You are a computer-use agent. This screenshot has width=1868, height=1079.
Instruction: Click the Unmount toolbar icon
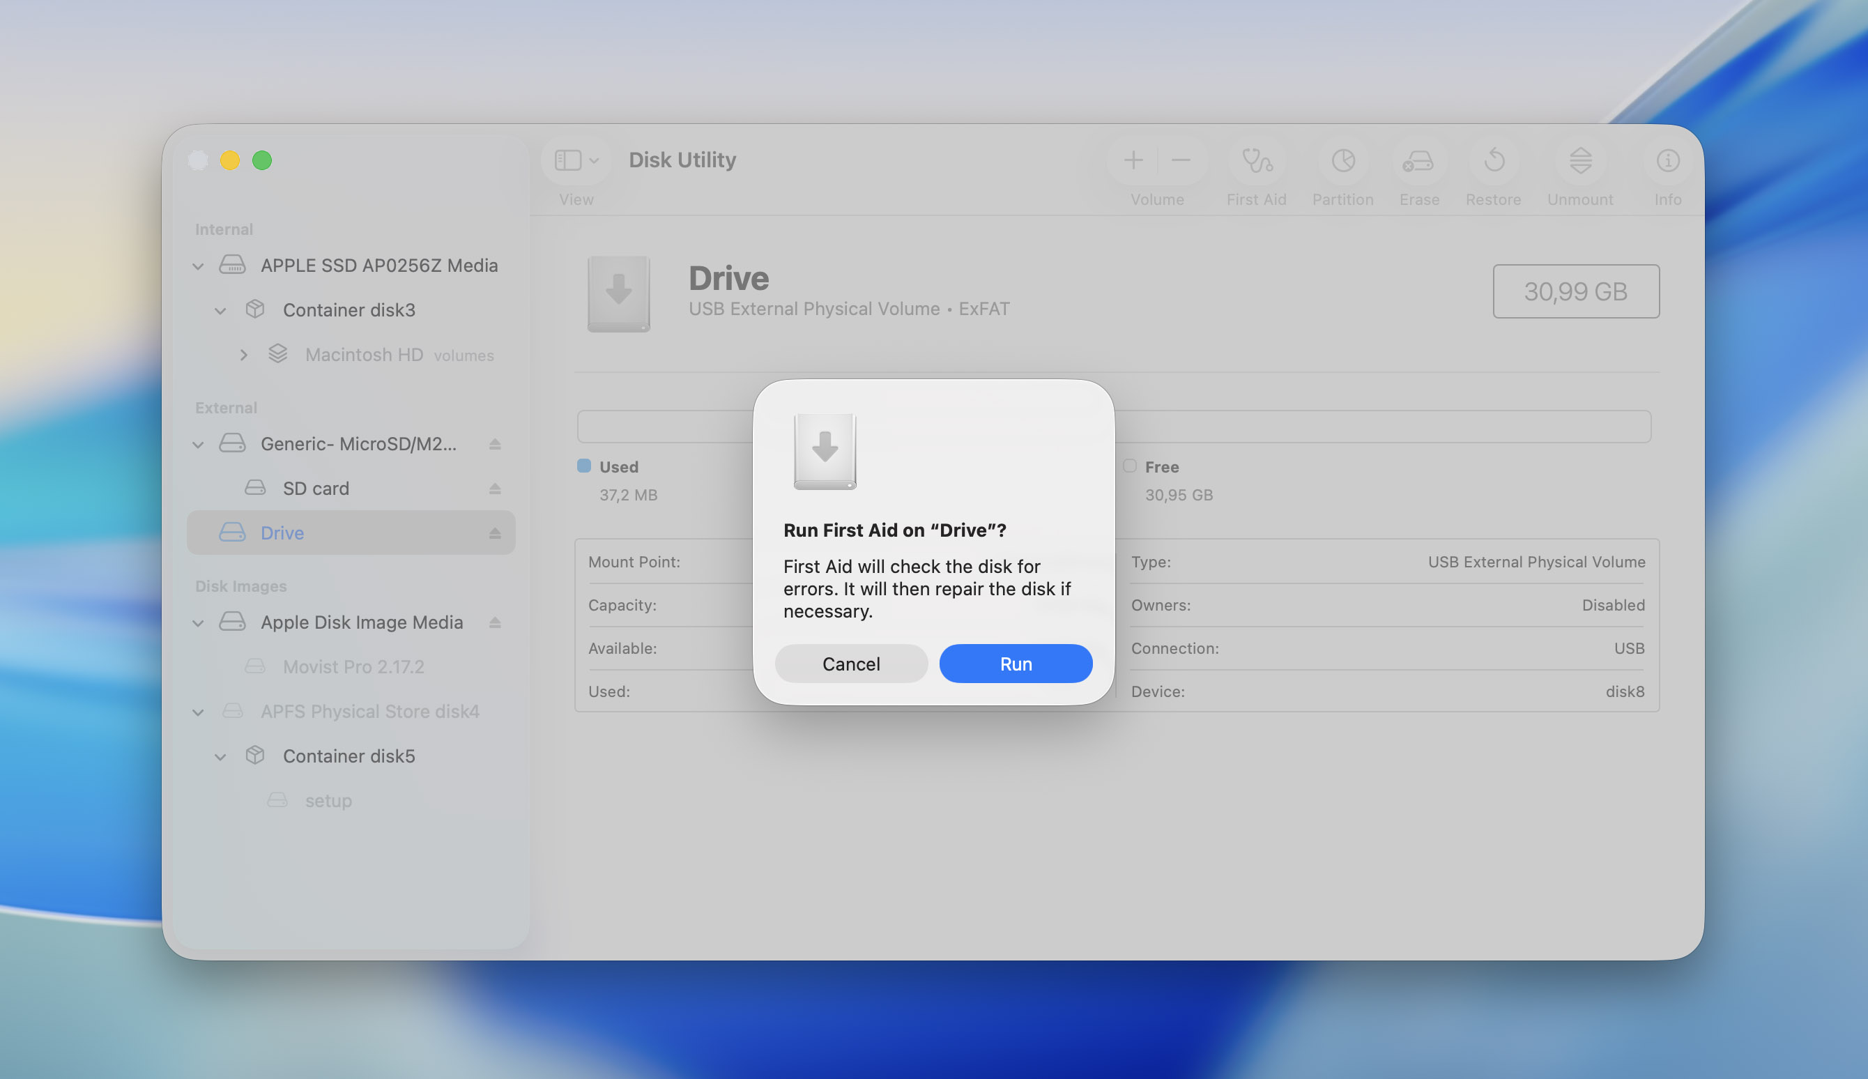[1579, 160]
